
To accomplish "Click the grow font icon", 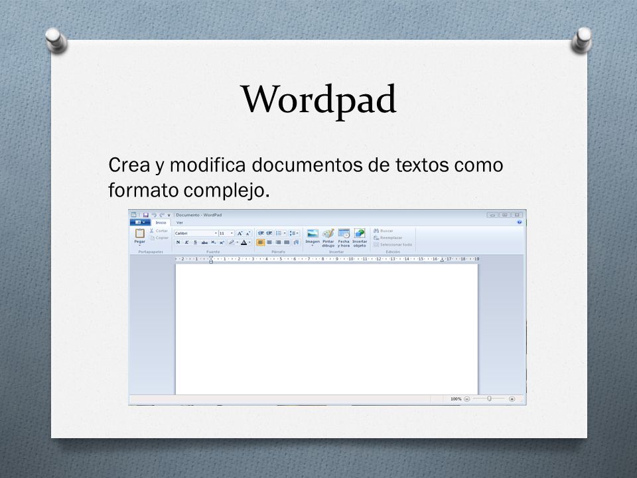I will coord(240,233).
